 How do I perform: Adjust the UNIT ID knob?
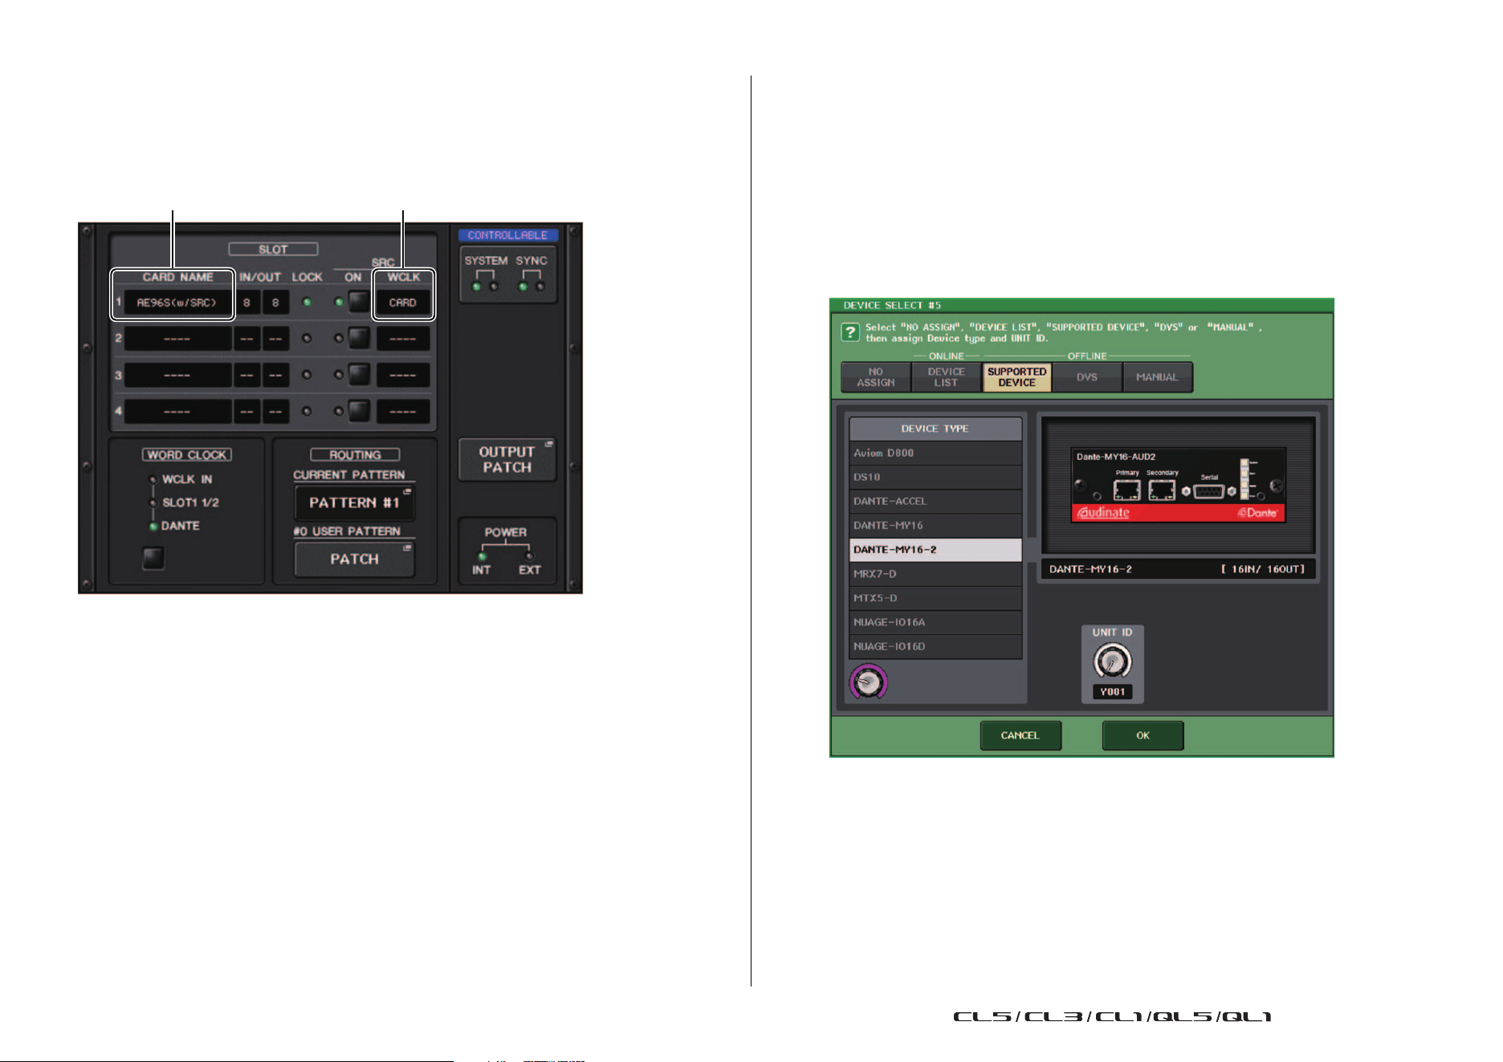(x=1112, y=662)
